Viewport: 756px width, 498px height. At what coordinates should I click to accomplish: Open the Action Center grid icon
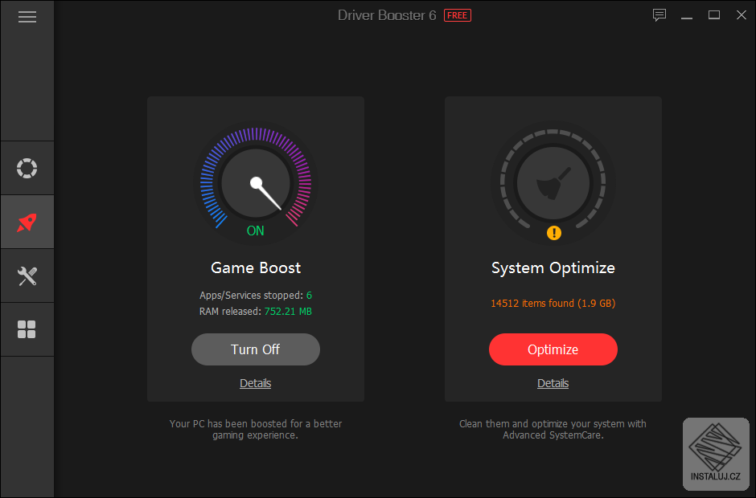pos(27,329)
